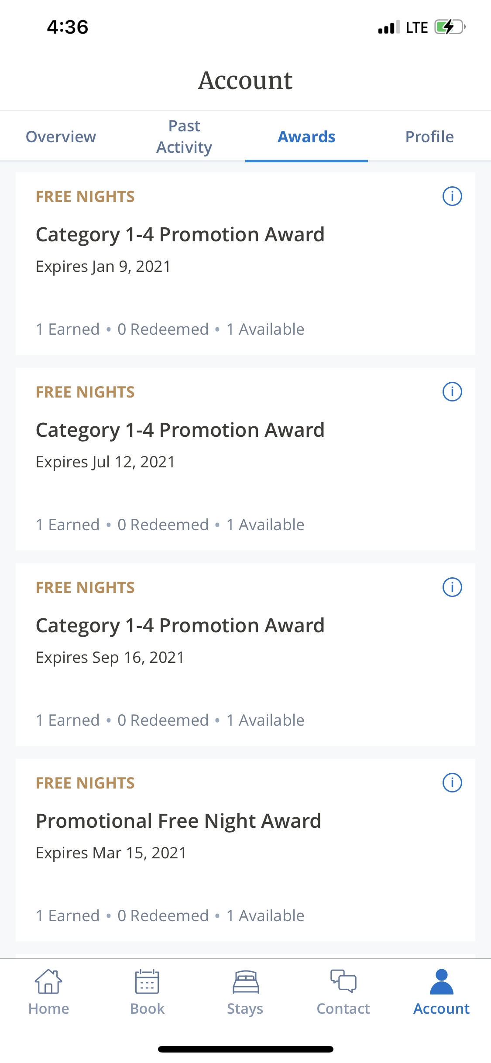
Task: Switch to the Overview tab
Action: pos(61,137)
